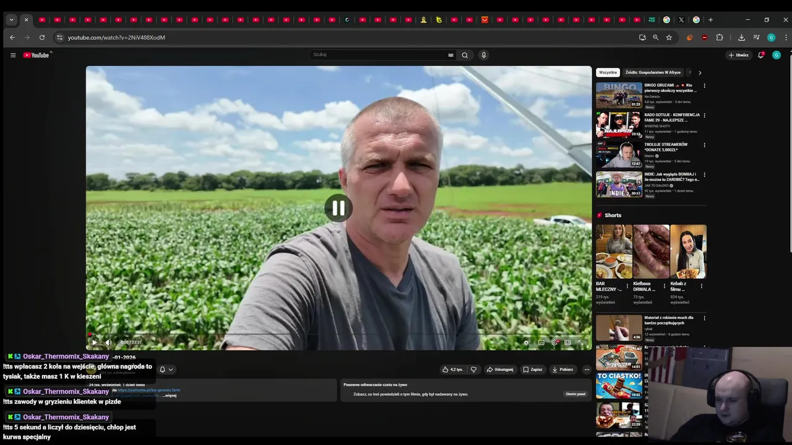The height and width of the screenshot is (445, 792).
Task: Open YouTube notifications bell
Action: click(x=761, y=55)
